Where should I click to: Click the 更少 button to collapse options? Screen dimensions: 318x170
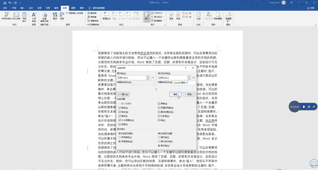point(124,94)
